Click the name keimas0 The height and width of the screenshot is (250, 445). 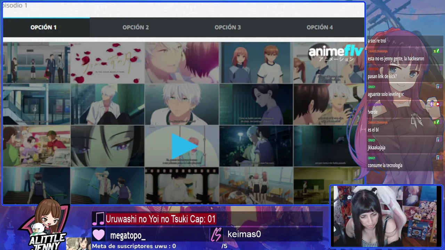pyautogui.click(x=244, y=234)
